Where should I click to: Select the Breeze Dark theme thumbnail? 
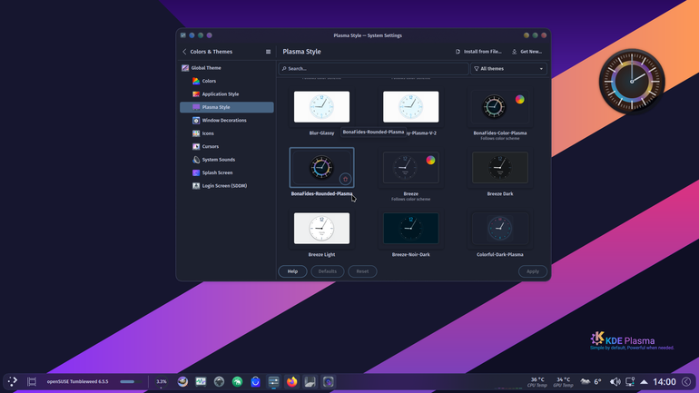499,168
